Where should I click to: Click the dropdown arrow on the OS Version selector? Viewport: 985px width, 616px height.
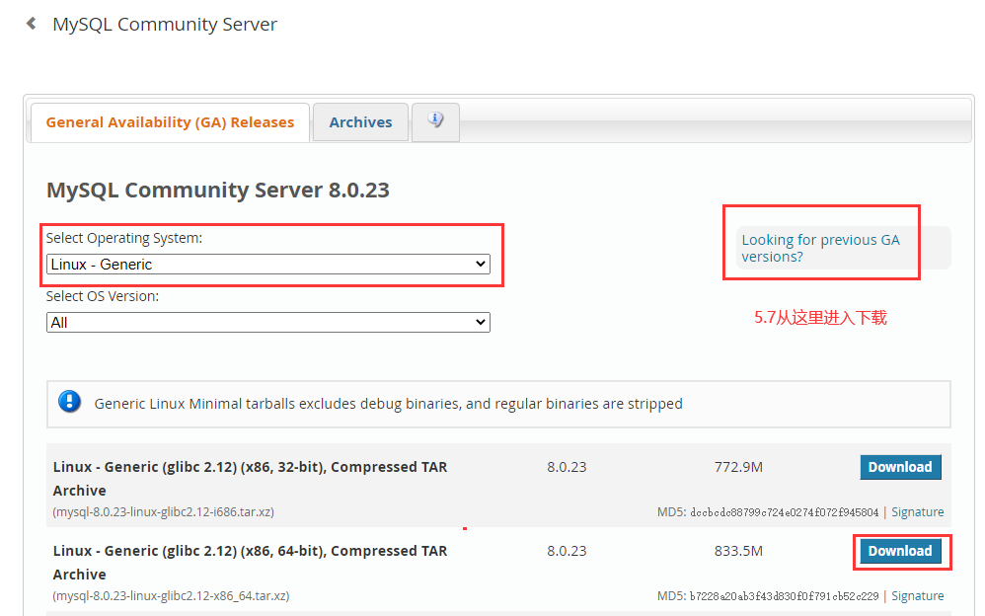point(480,322)
